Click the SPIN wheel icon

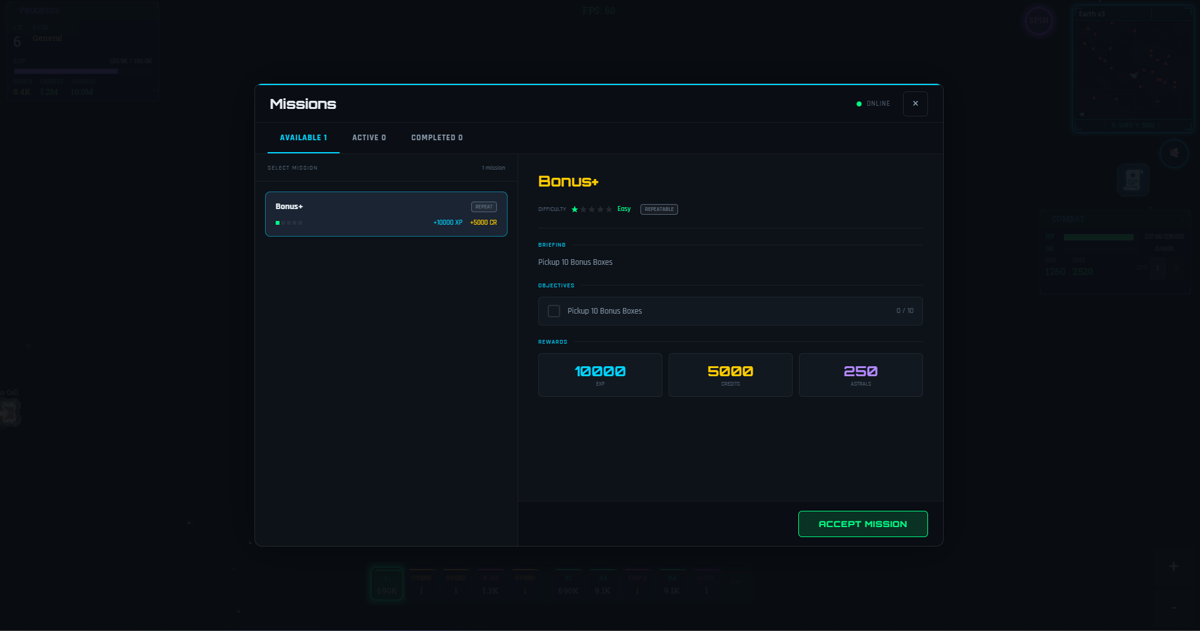pyautogui.click(x=1039, y=21)
